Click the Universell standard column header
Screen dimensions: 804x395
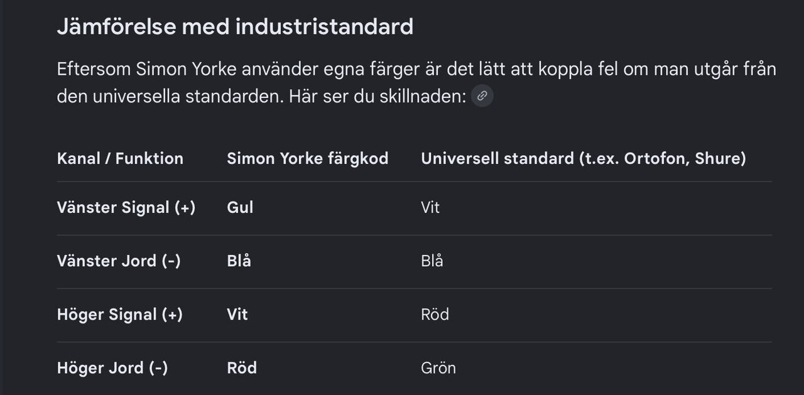[x=584, y=158]
